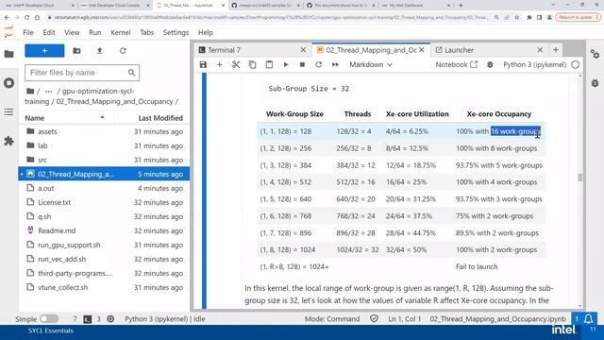
Task: Close the 02_Thread_Mapping notebook tab
Action: [422, 50]
